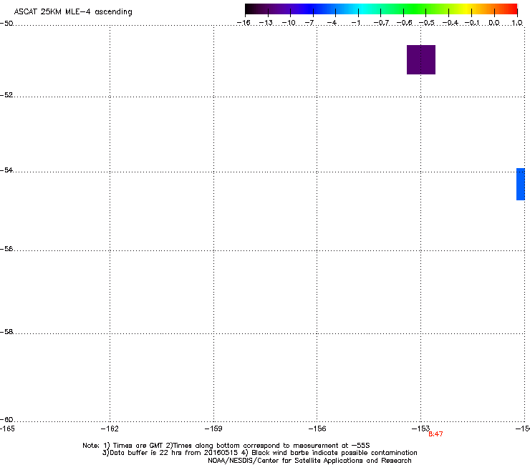Click the -56 latitude axis label
Viewport: 530px width, 465px height.
(x=6, y=248)
